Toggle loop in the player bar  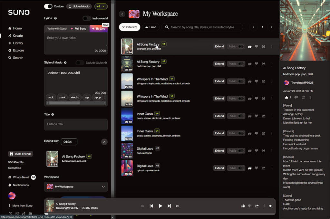click(x=177, y=206)
